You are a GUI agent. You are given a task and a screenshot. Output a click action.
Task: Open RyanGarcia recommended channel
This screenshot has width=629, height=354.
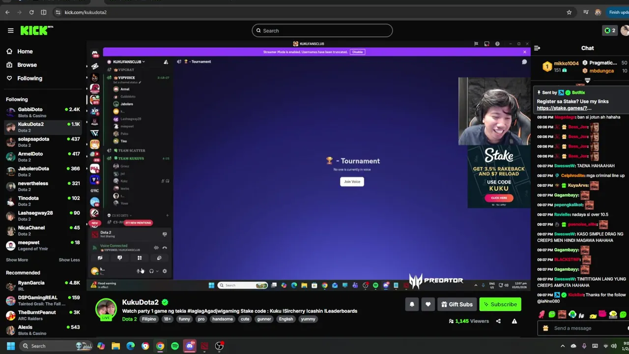(x=43, y=286)
